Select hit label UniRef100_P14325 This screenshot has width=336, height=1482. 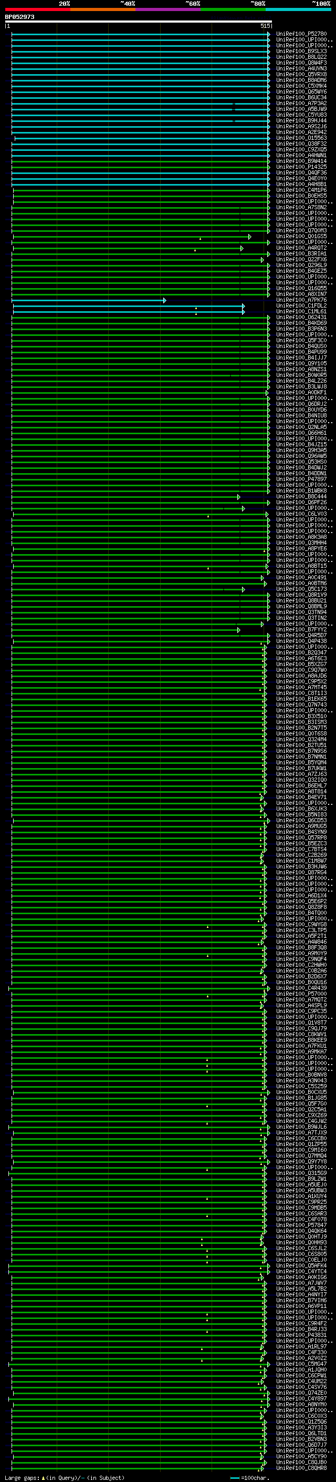click(x=301, y=167)
